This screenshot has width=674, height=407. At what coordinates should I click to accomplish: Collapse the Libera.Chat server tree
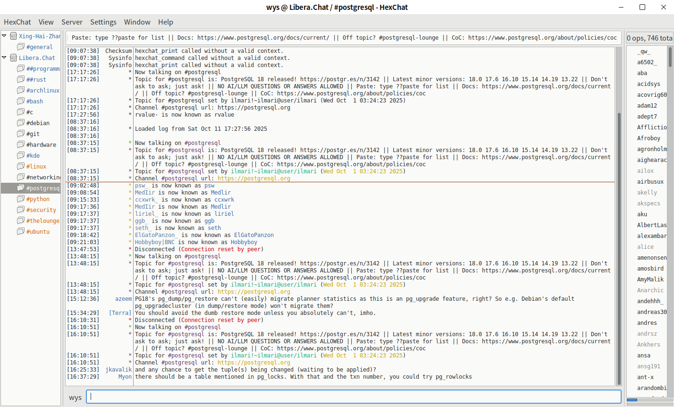tap(4, 58)
